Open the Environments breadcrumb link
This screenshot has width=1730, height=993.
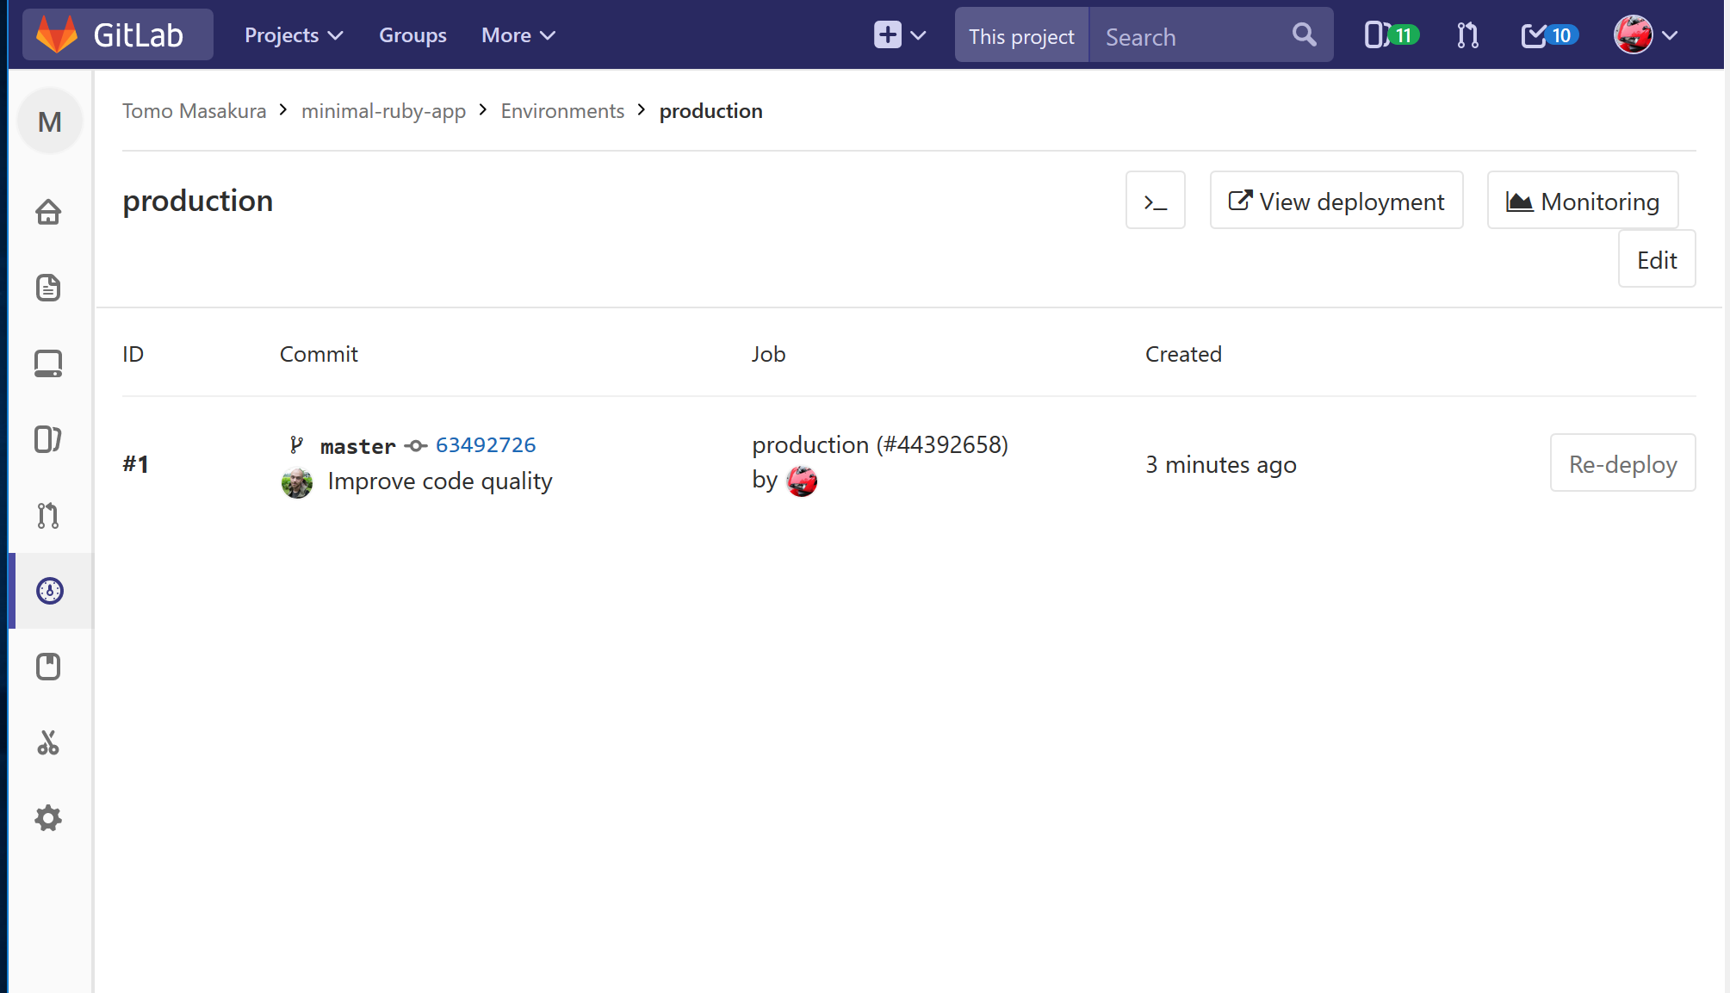pos(562,111)
